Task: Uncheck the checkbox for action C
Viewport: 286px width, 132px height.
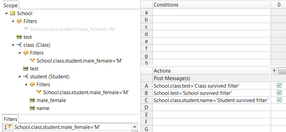Action: (279, 100)
